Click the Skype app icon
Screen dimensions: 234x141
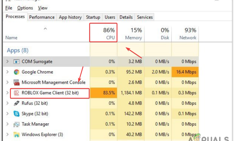16,114
